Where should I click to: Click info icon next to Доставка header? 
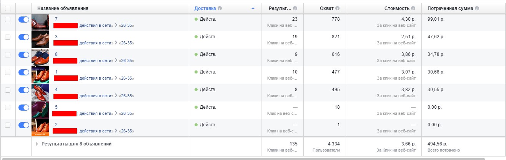pos(220,8)
